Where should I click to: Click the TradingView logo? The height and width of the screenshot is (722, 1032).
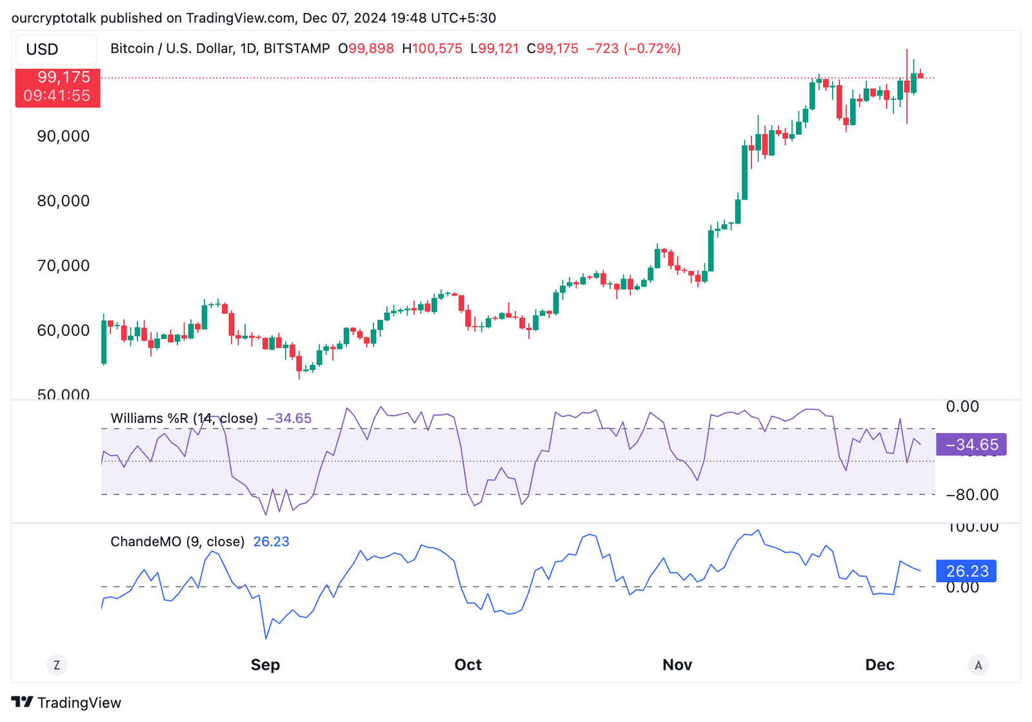pyautogui.click(x=66, y=703)
